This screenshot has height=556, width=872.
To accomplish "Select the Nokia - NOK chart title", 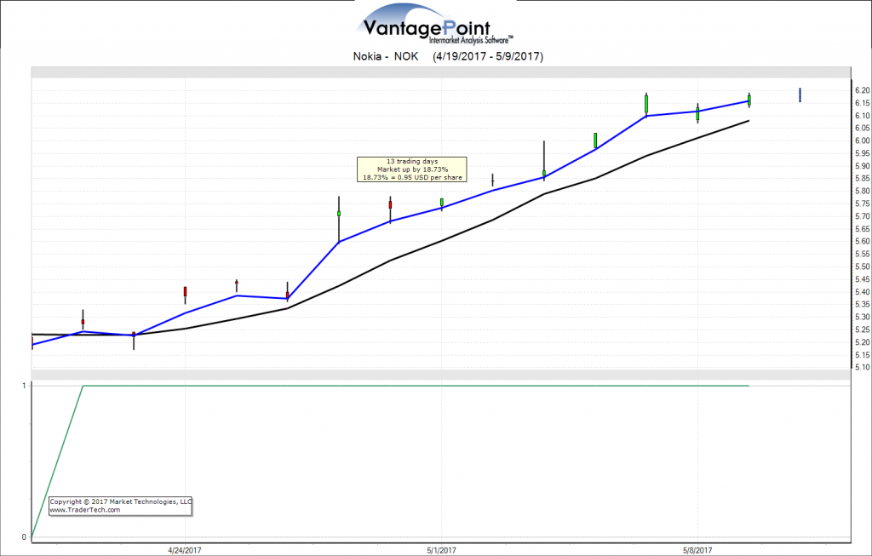I will point(386,56).
